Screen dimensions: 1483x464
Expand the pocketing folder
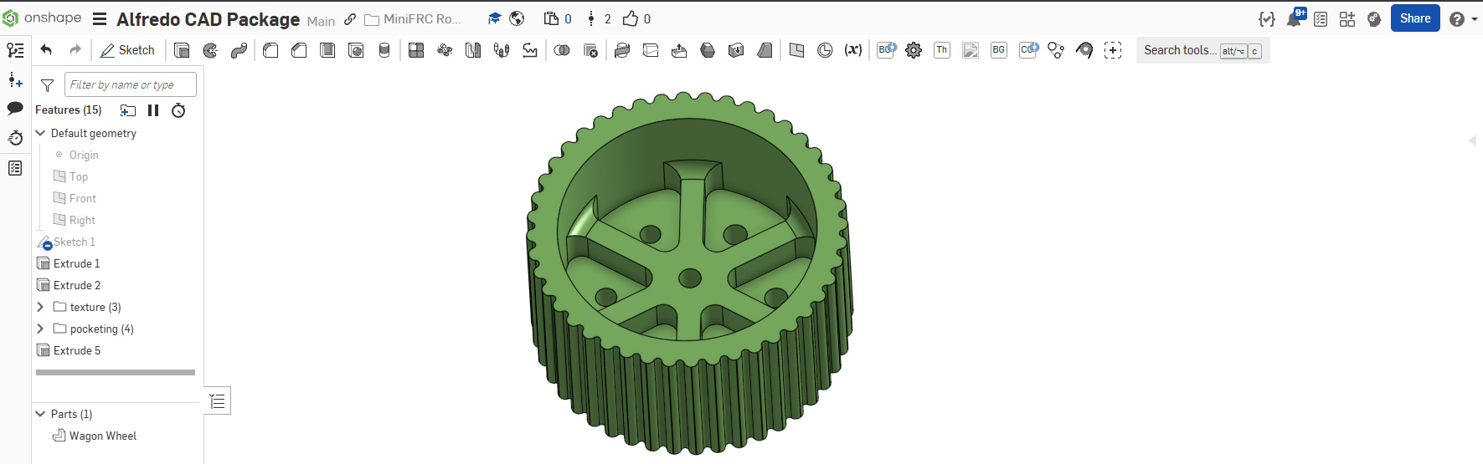pyautogui.click(x=40, y=329)
